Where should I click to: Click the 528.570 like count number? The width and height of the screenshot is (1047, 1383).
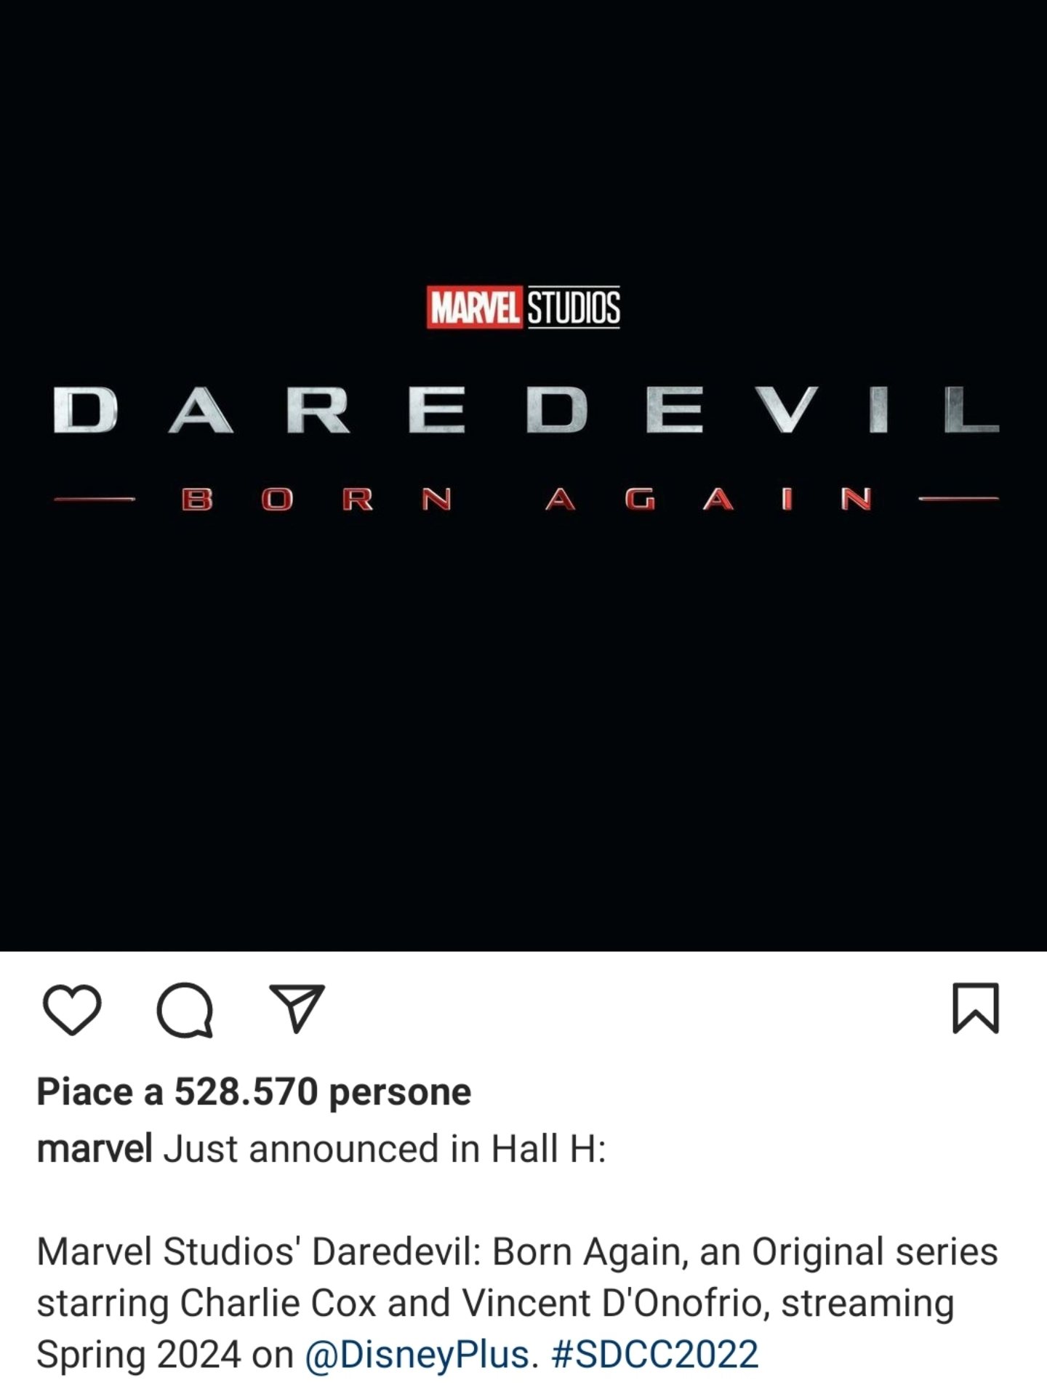[x=246, y=1091]
